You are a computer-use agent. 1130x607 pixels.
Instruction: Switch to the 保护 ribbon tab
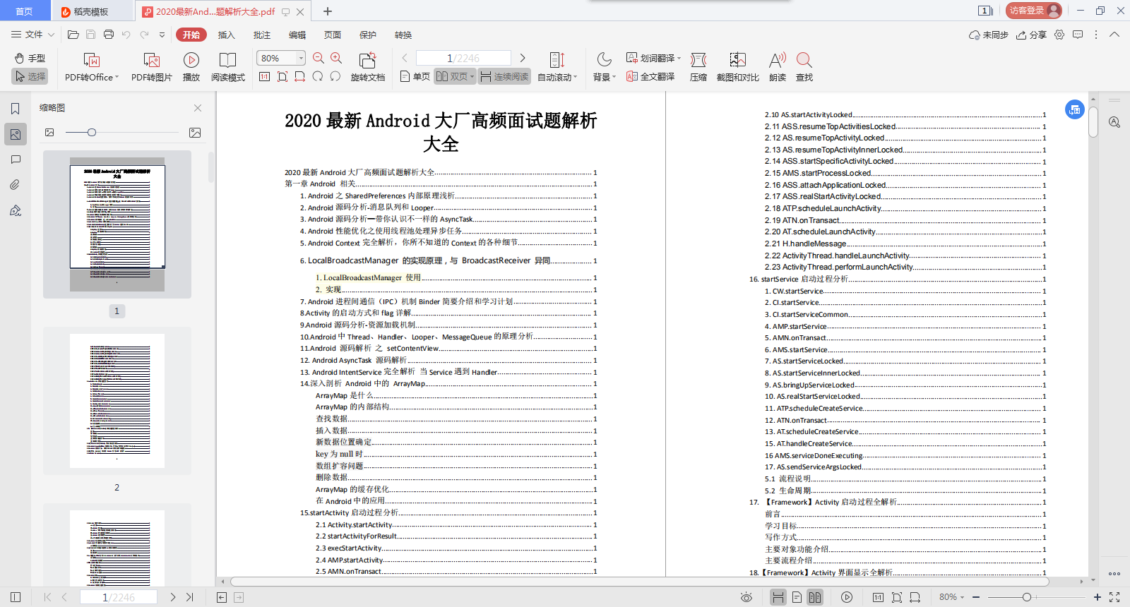(367, 35)
